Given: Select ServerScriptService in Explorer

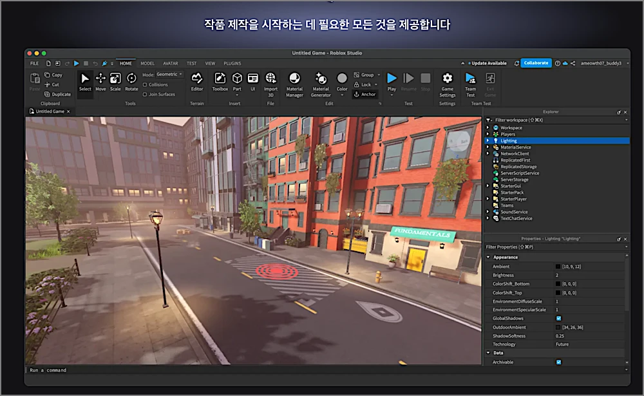Looking at the screenshot, I should pyautogui.click(x=520, y=173).
